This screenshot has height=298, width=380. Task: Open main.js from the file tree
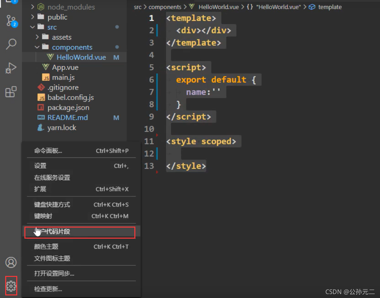63,77
